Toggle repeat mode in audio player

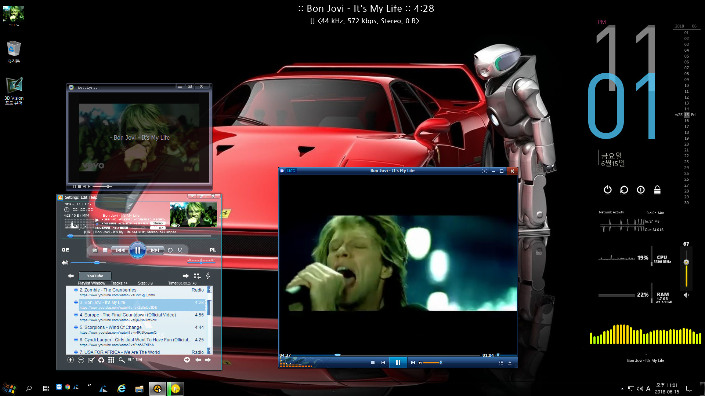[170, 250]
